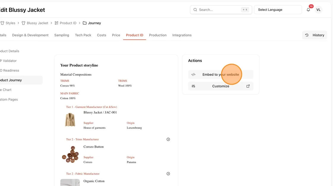Open the notifications bell icon
The image size is (333, 186).
[x=308, y=10]
